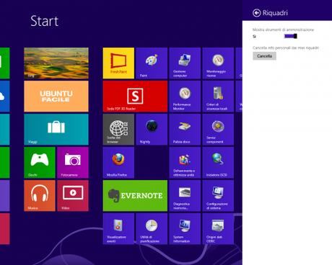Open Pulizia disco tile

coord(185,130)
